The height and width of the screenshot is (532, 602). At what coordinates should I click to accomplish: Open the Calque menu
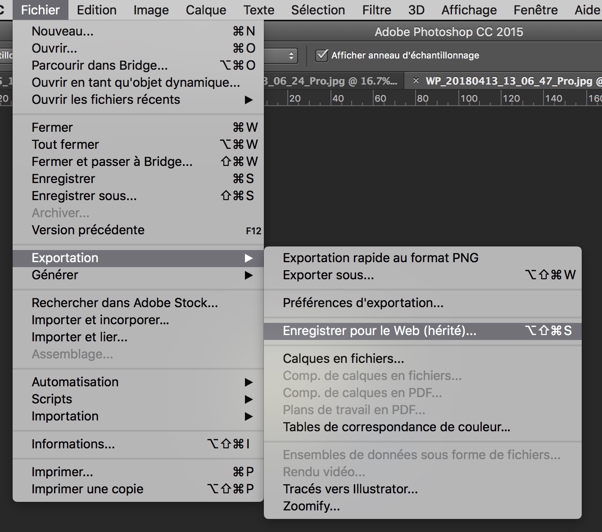click(206, 10)
